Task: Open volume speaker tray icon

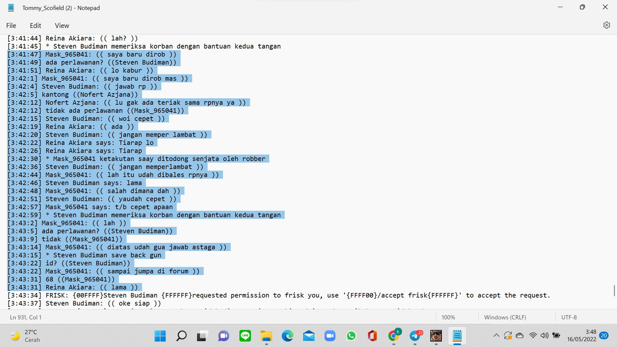Action: 545,335
